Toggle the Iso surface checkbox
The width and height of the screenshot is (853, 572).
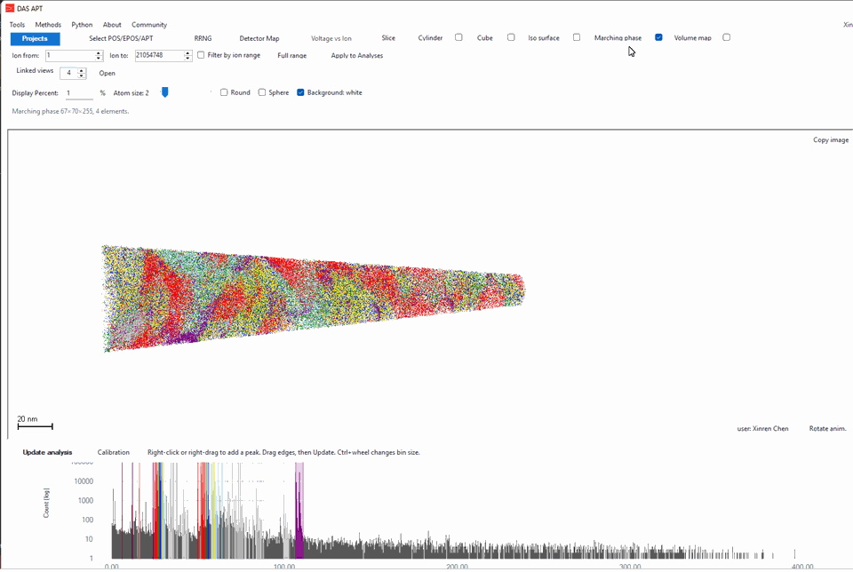[x=577, y=37]
